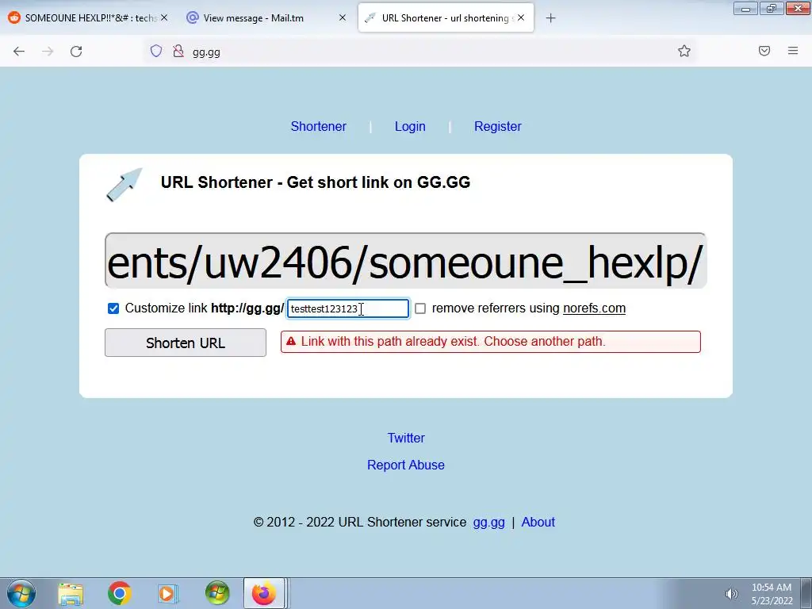Click the Mail.tm tab favicon
Screen dimensions: 812x609
tap(192, 17)
